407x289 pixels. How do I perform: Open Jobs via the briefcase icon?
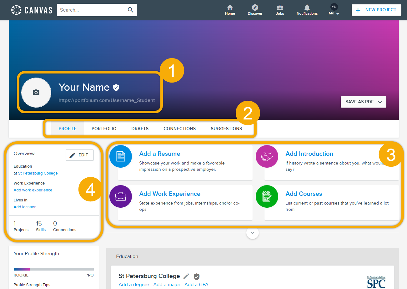coord(280,8)
